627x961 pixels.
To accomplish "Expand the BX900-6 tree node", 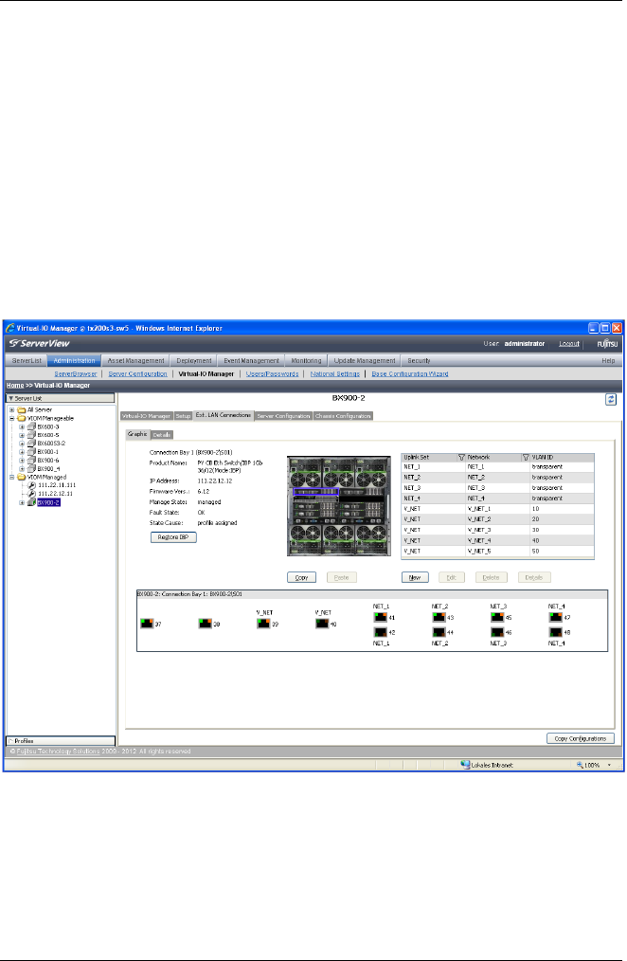I will point(22,461).
